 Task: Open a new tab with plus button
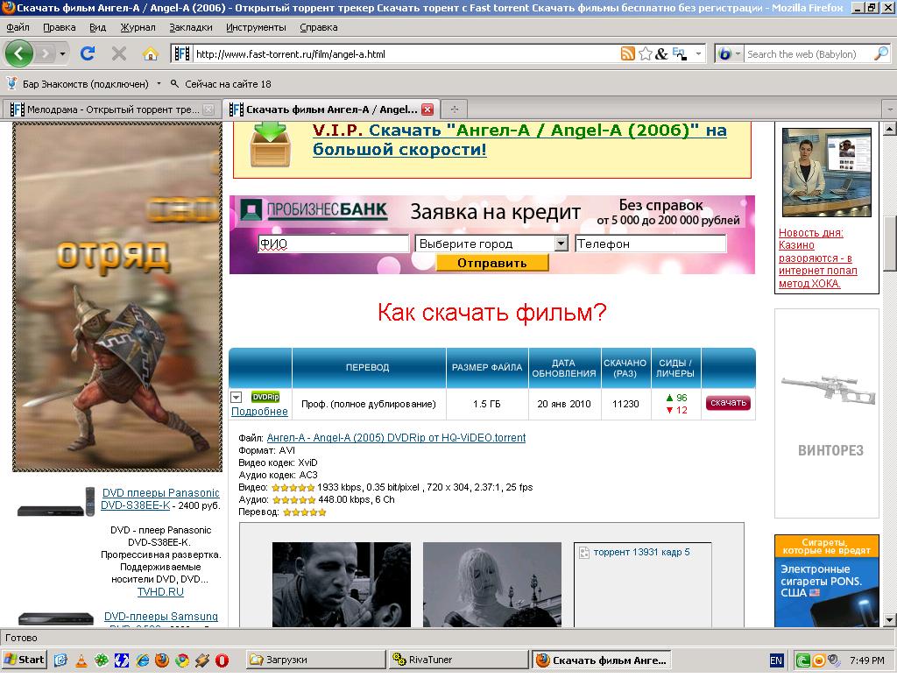[x=454, y=109]
